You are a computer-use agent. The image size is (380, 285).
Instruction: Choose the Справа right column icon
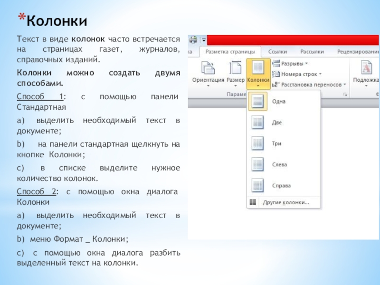(x=257, y=185)
